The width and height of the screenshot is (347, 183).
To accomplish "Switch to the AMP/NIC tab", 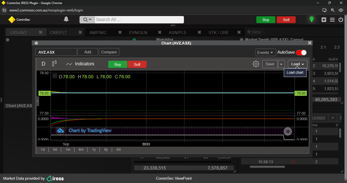I will point(98,33).
